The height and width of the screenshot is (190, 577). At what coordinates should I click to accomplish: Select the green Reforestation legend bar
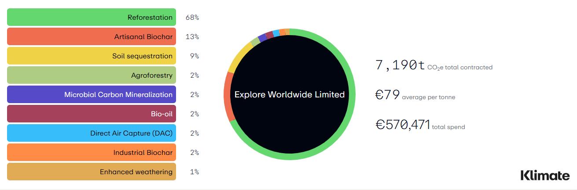(92, 18)
